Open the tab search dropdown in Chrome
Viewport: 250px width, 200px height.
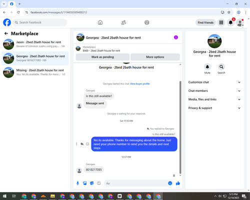pyautogui.click(x=4, y=4)
